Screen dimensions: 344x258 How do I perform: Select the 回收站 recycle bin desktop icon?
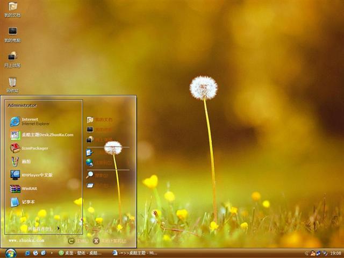coord(12,85)
